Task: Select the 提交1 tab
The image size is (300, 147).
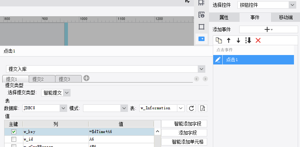Action: pos(15,79)
